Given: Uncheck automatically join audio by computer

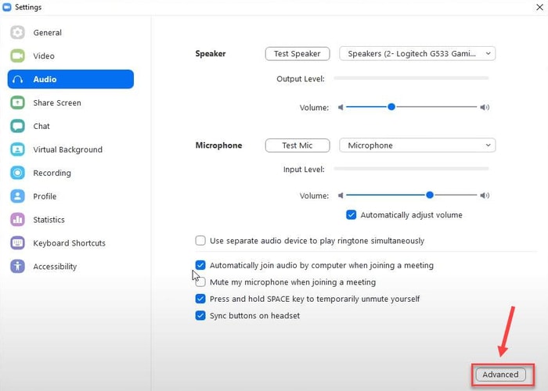Looking at the screenshot, I should (200, 265).
